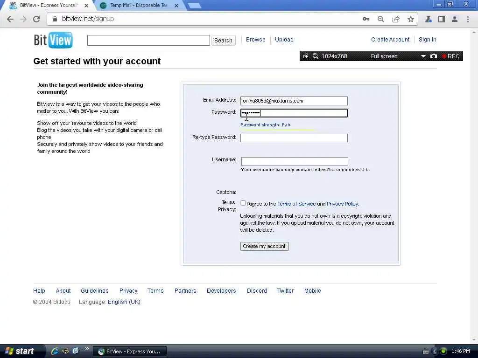This screenshot has height=358, width=478.
Task: Close the Temp Mail browser tab
Action: point(176,6)
